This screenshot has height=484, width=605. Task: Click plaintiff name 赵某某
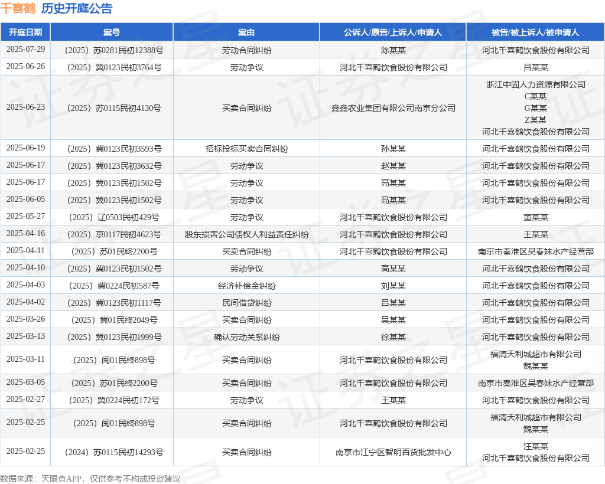click(x=393, y=166)
